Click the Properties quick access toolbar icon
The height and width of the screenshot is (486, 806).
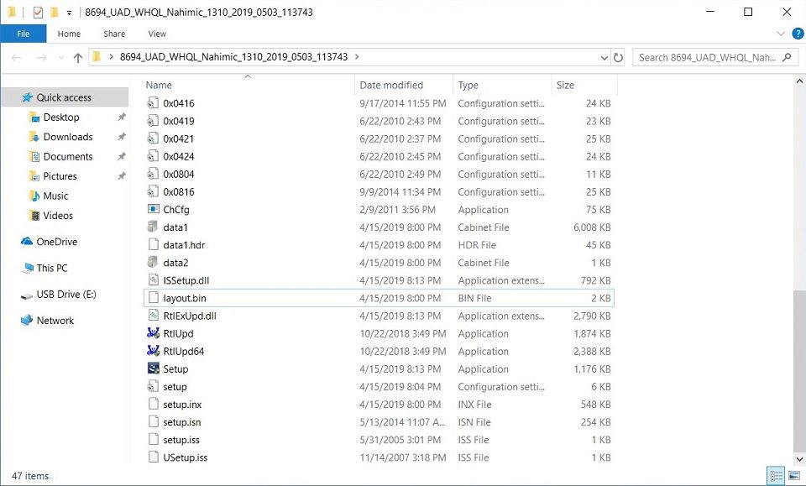pyautogui.click(x=38, y=12)
